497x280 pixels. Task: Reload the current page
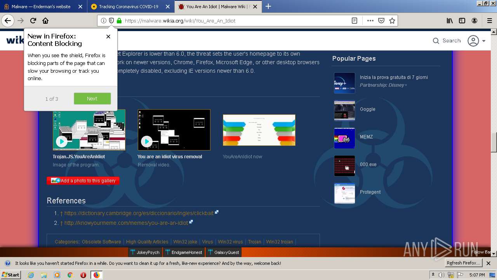point(33,21)
